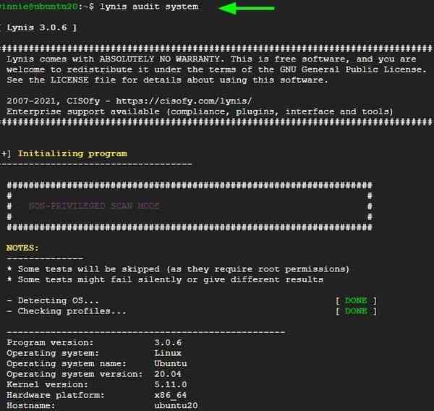Select OS version value 20.04
The height and width of the screenshot is (411, 434).
click(x=168, y=374)
